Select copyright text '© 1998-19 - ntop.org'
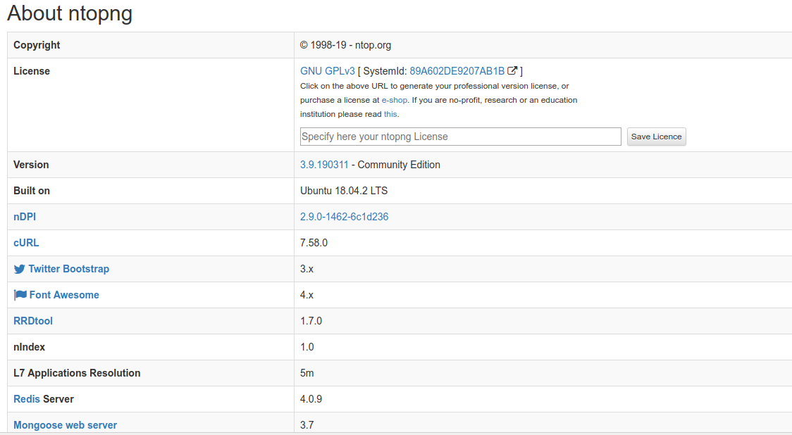792x435 pixels. [x=345, y=45]
